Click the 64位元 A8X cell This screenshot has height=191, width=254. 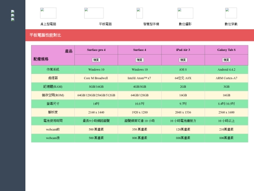[x=183, y=78]
